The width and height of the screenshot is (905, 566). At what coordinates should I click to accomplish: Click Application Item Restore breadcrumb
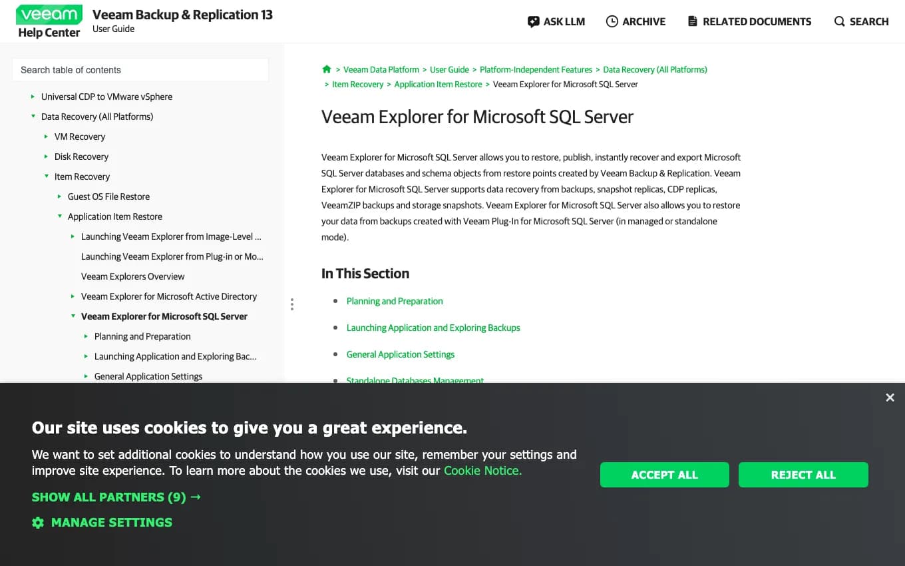click(x=438, y=84)
